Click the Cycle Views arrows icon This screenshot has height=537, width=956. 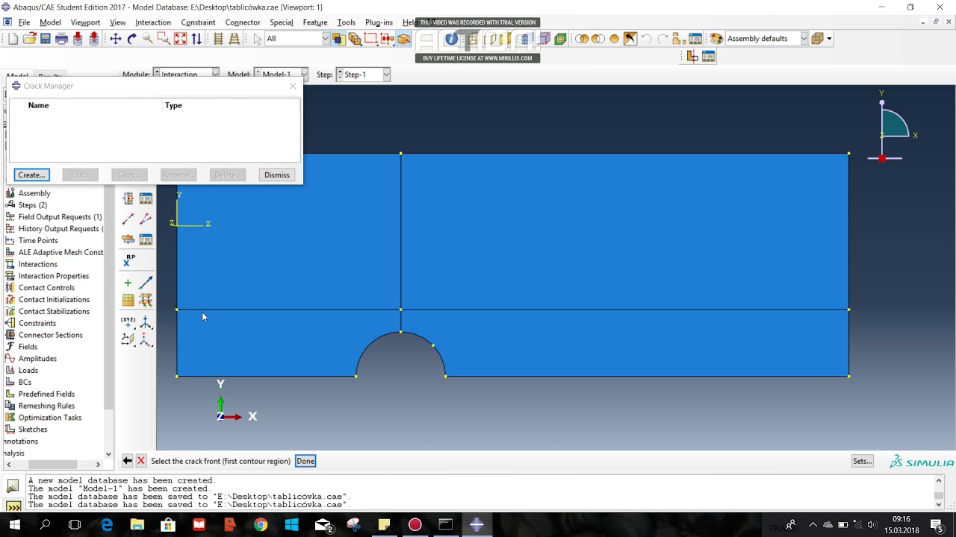pyautogui.click(x=196, y=39)
